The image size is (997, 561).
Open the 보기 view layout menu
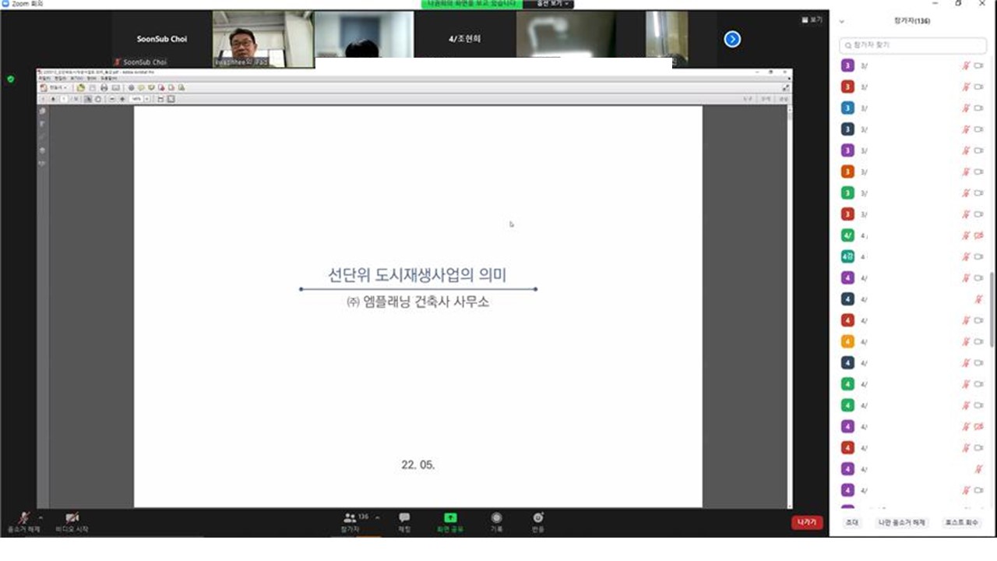pos(812,20)
